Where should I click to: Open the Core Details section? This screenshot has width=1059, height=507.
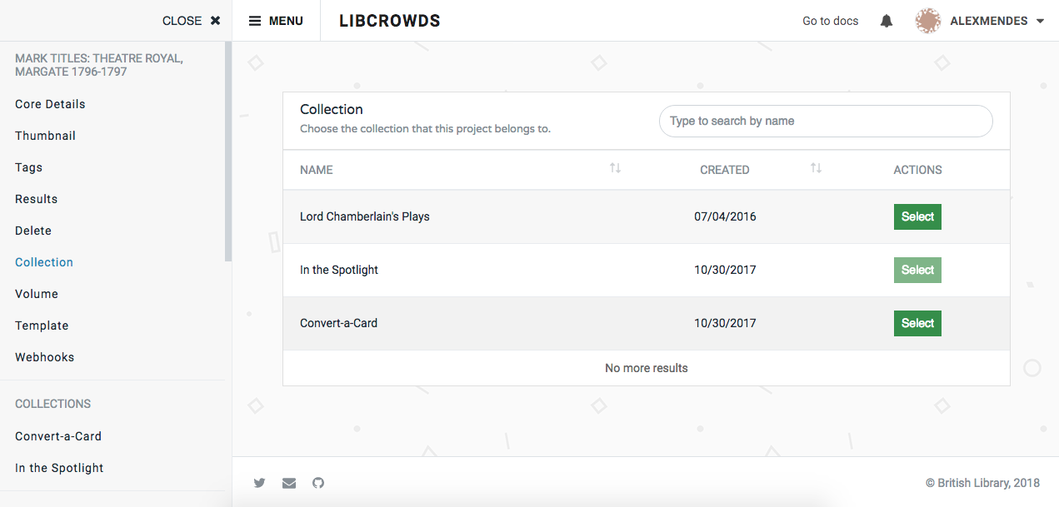(x=50, y=103)
